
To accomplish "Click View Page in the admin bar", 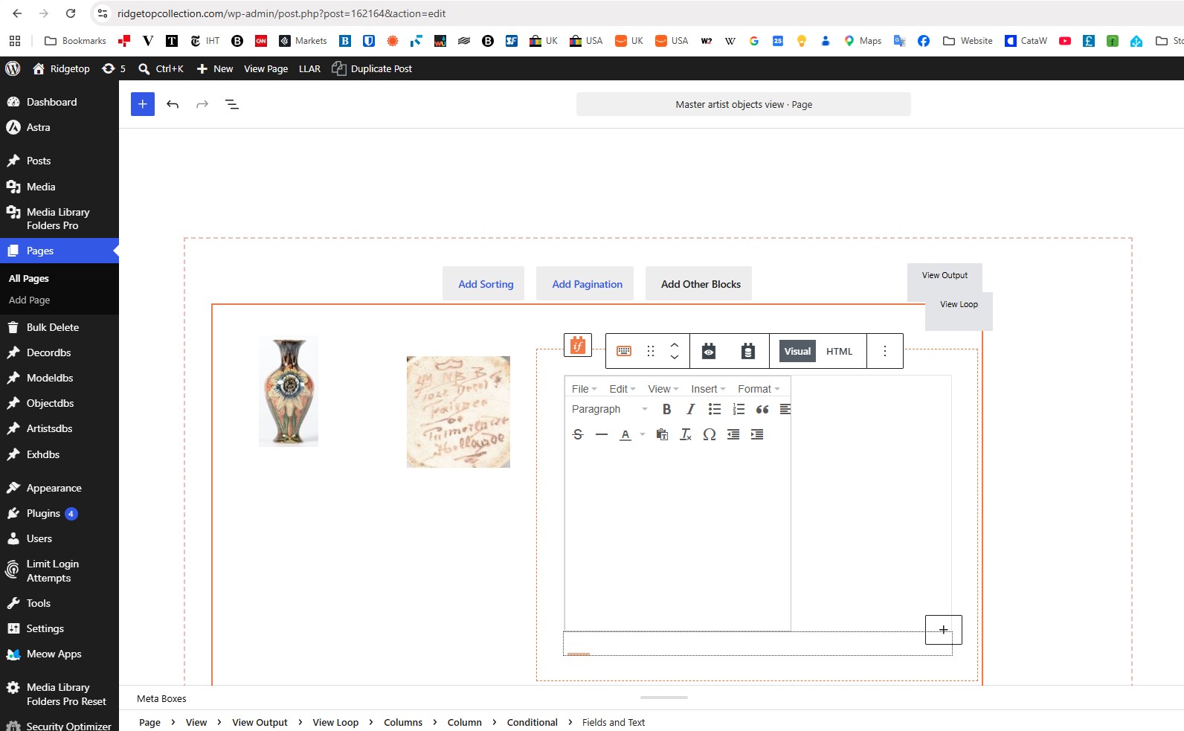I will pyautogui.click(x=266, y=68).
